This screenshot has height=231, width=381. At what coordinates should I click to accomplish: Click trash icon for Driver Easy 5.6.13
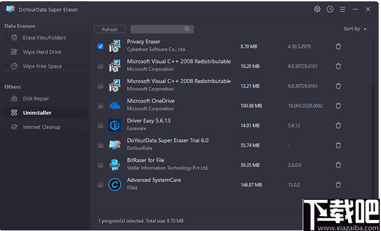[x=338, y=125]
